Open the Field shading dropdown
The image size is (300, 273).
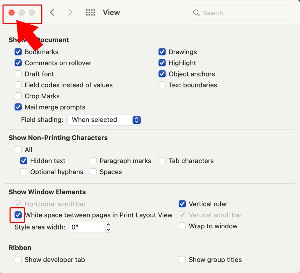coord(105,120)
